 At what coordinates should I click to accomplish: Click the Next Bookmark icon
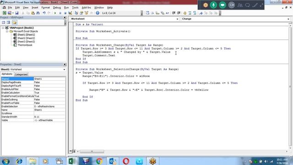206,13
